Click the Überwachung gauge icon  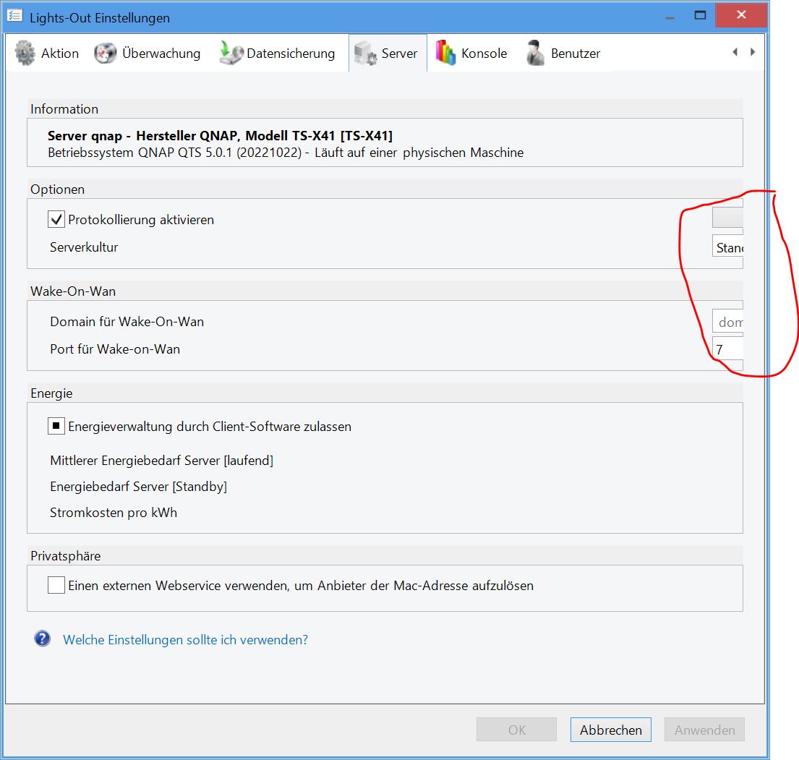(x=106, y=54)
